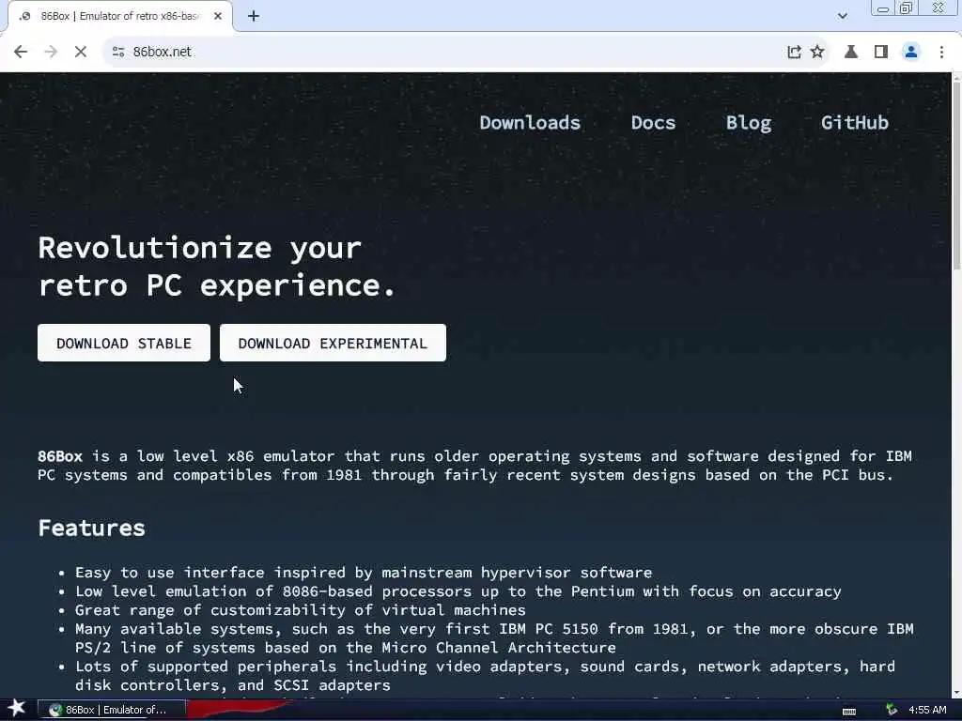Click the 4:55 AM clock
The image size is (962, 721).
[x=927, y=710]
